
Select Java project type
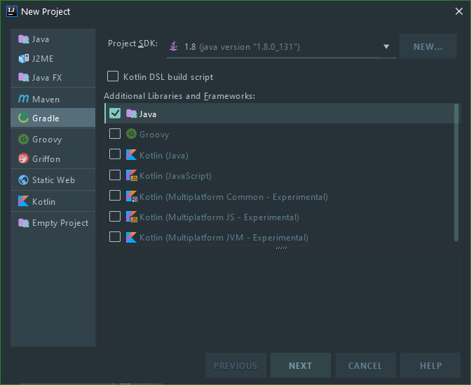pyautogui.click(x=53, y=39)
